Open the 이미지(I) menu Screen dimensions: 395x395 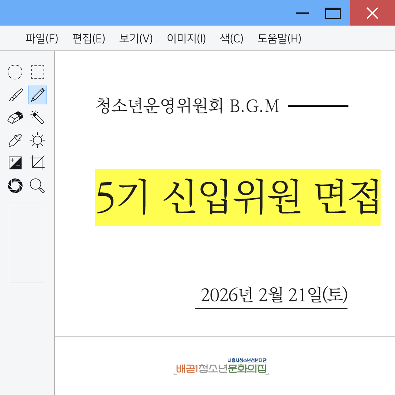click(x=186, y=38)
